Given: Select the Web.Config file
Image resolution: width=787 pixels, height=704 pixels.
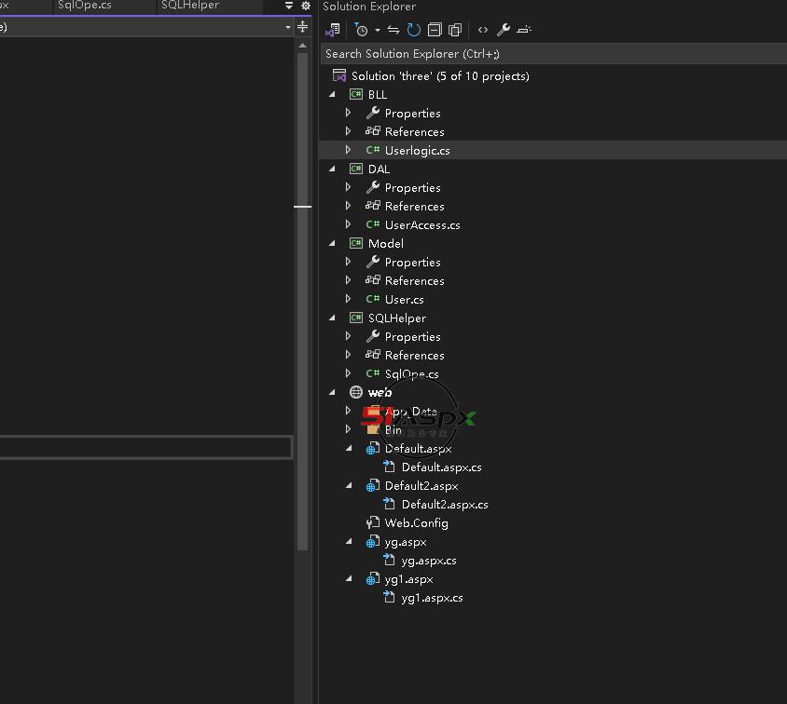Looking at the screenshot, I should 416,523.
